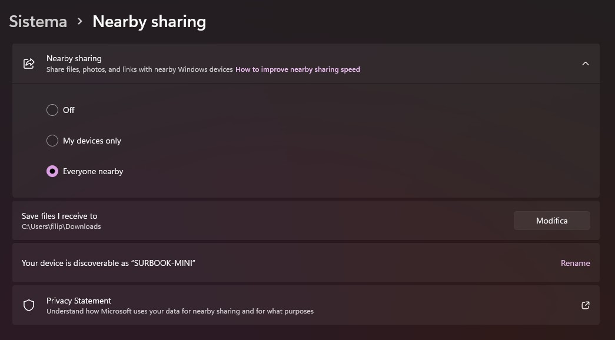Screen dimensions: 615x340
Task: Open the Privacy Statement external link icon
Action: click(585, 305)
